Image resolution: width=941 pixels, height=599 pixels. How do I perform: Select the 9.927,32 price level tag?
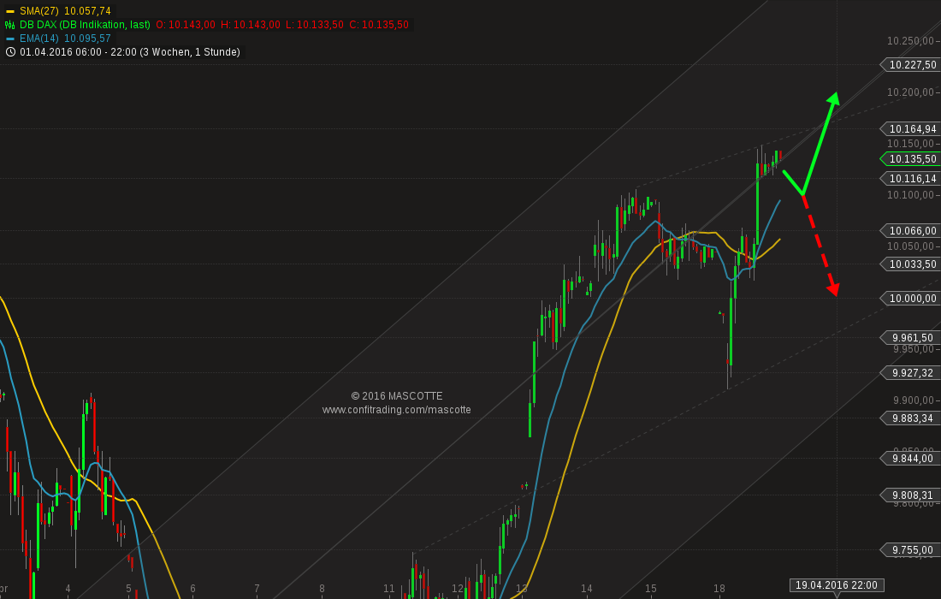coord(910,373)
